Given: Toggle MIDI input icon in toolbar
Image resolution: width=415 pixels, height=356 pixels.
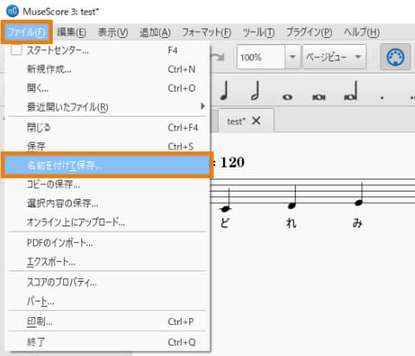Looking at the screenshot, I should (395, 57).
